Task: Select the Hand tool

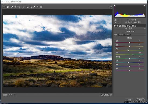Action: click(x=8, y=7)
